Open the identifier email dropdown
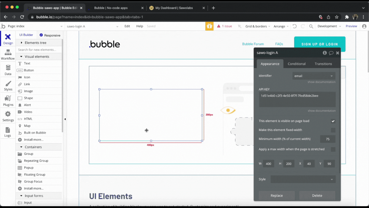 [314, 76]
